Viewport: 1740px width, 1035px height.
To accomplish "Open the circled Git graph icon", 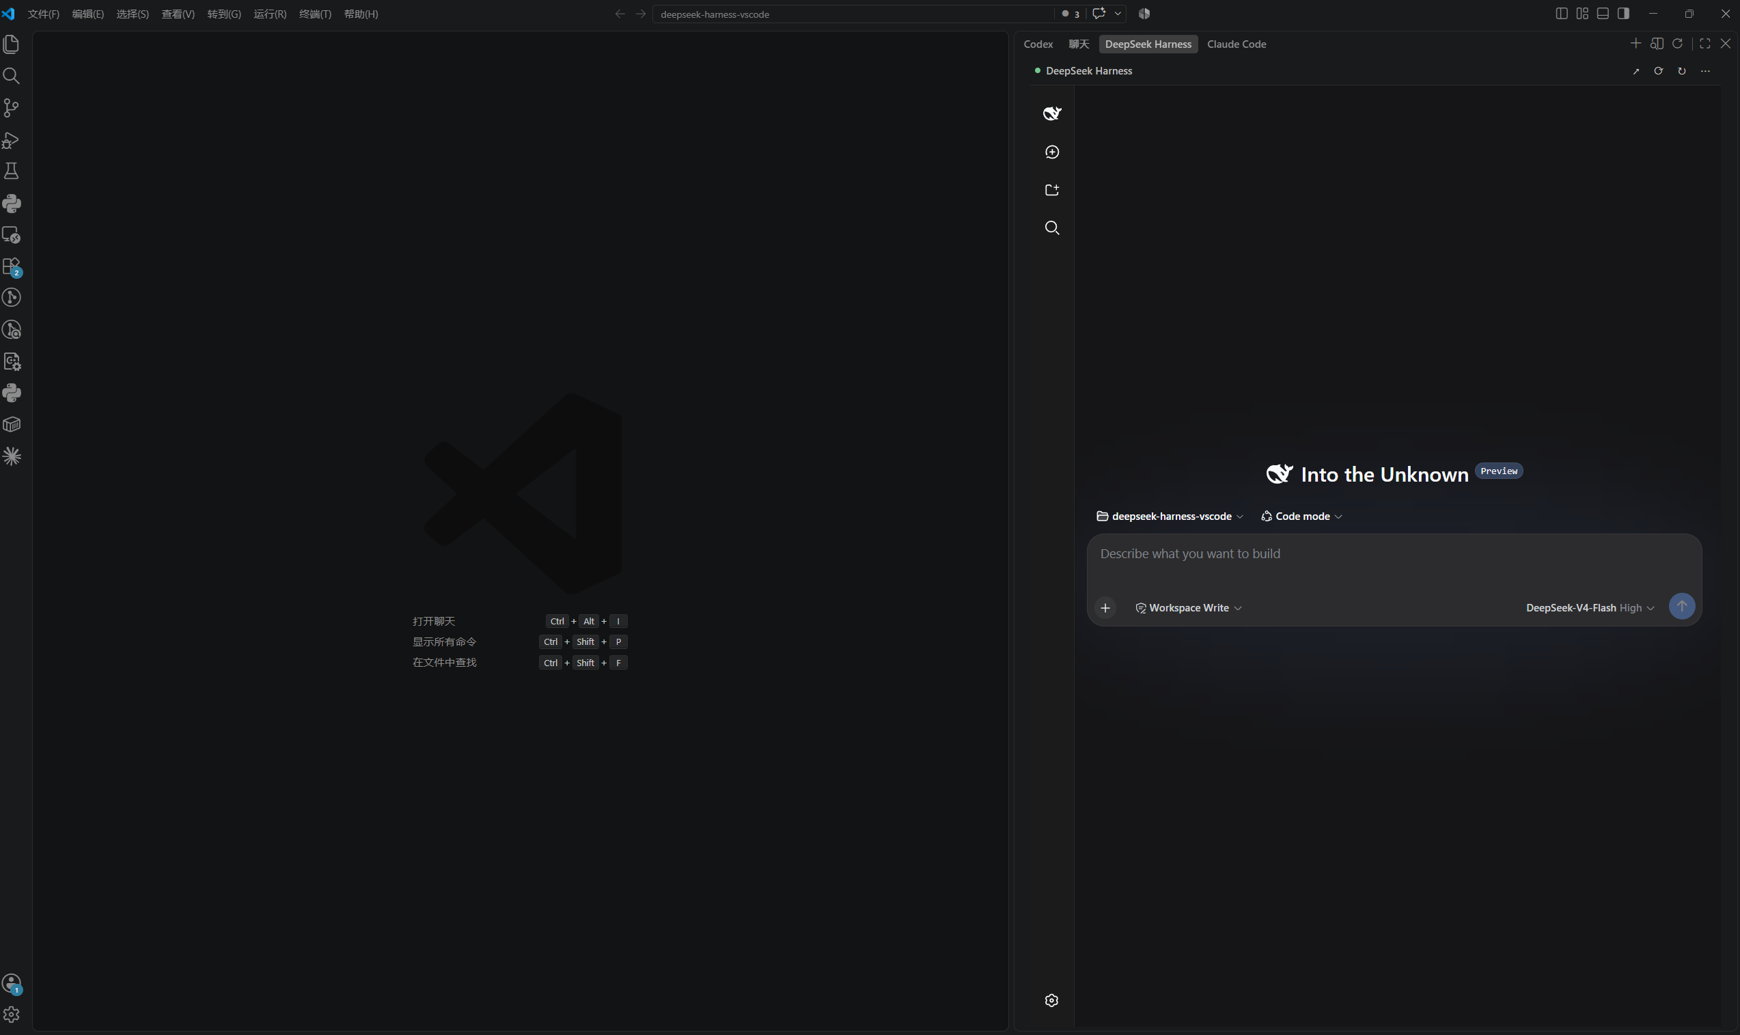I will coord(11,298).
